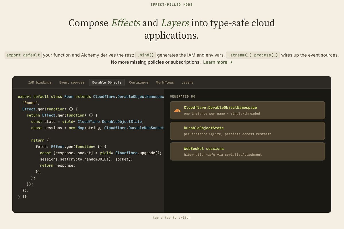Click the 'return response;' code line
Screen dimensions: 344x229
click(x=57, y=165)
